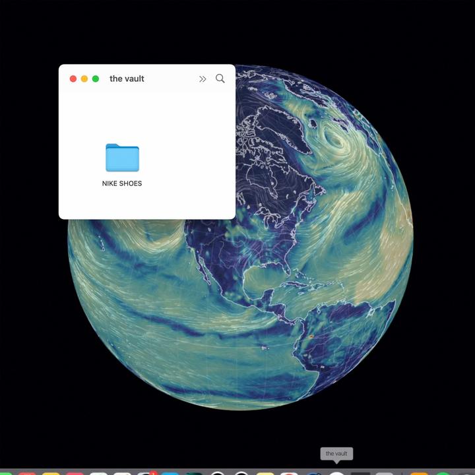
Task: Click the orange Dock icon after the divider
Action: 418,472
